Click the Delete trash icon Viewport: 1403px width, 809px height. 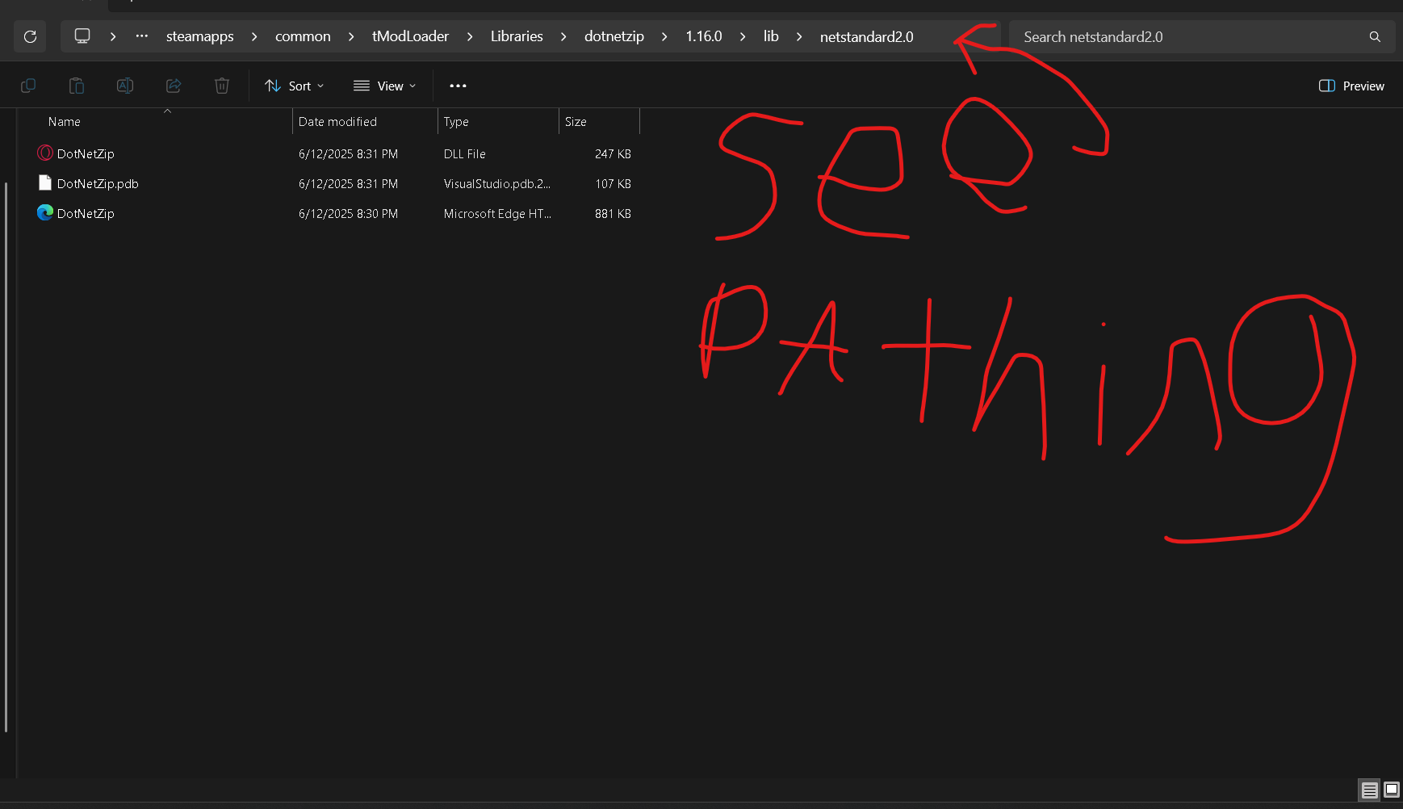click(x=222, y=86)
